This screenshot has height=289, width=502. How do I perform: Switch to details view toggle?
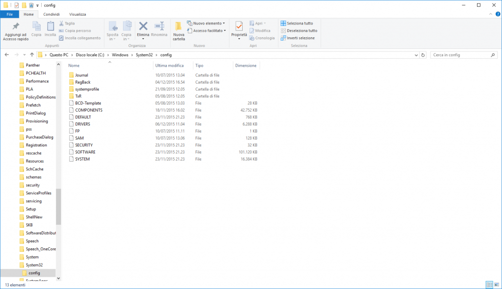click(489, 285)
